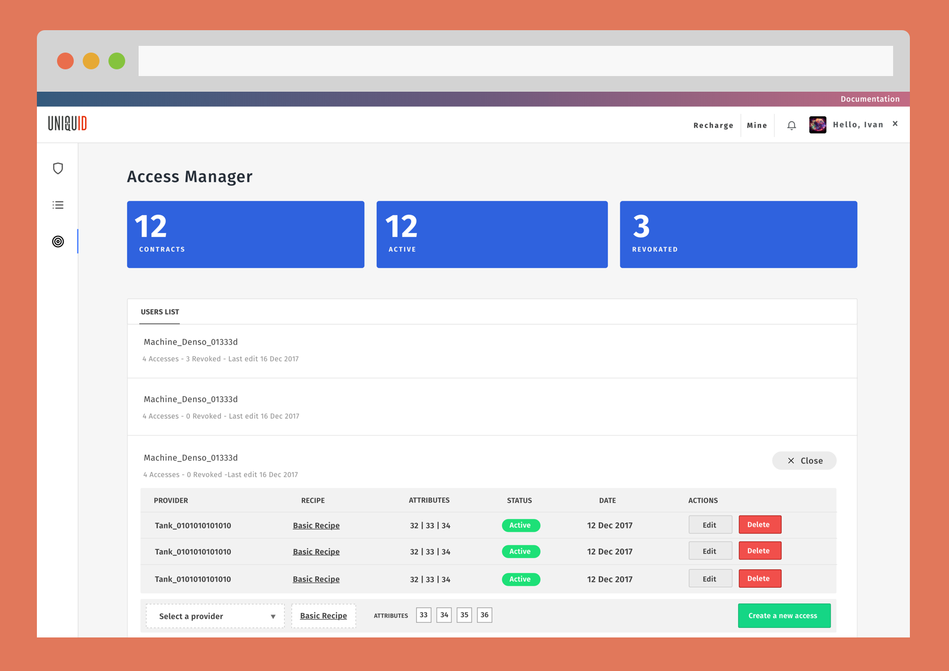Toggle attribute 36 box
949x671 pixels.
[x=484, y=615]
